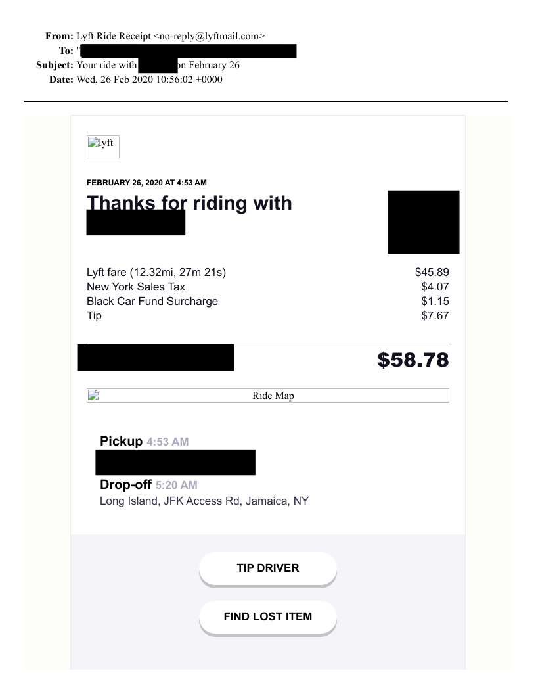Click the Black Car Fund Surcharge label
The height and width of the screenshot is (694, 536).
pos(152,301)
